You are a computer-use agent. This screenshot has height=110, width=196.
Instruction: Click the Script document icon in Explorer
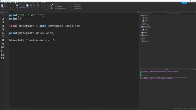pyautogui.click(x=144, y=29)
